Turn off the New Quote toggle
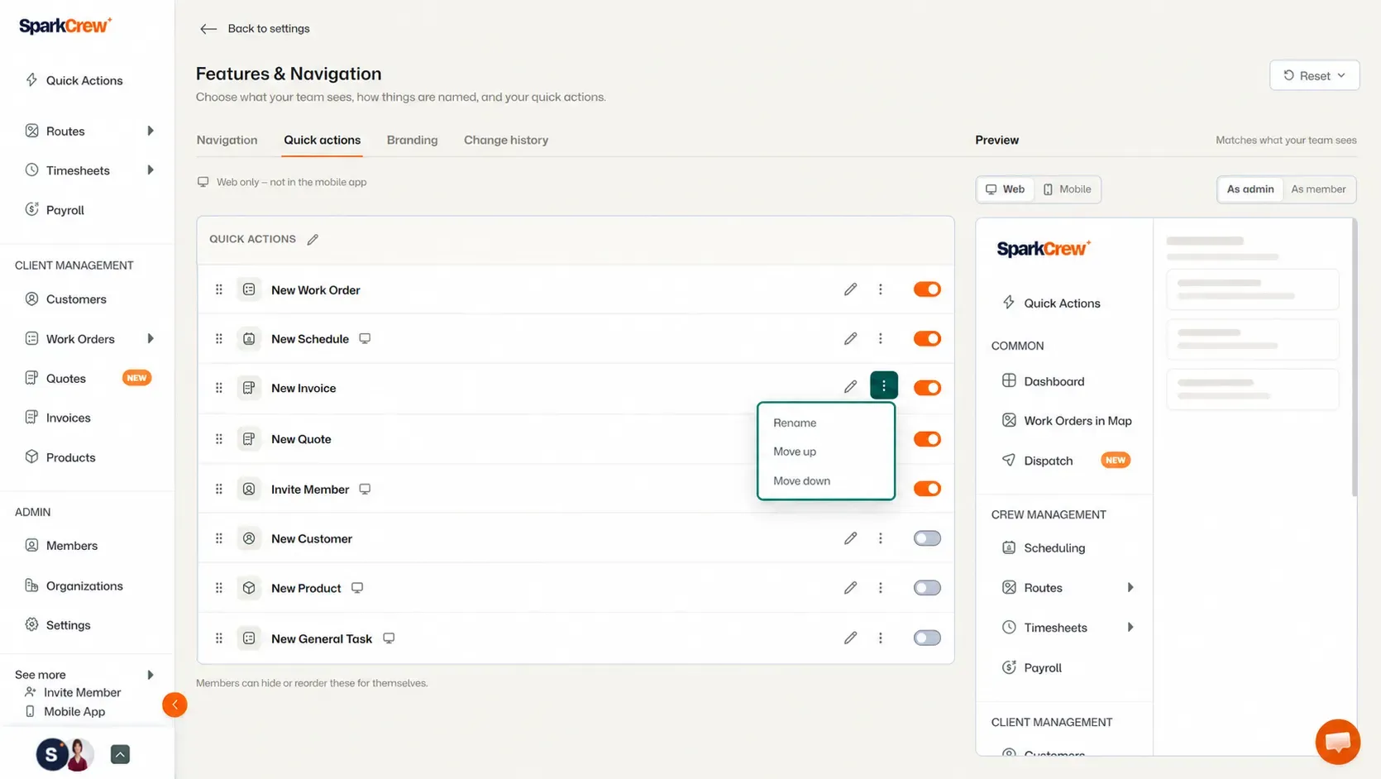This screenshot has height=779, width=1381. 927,439
